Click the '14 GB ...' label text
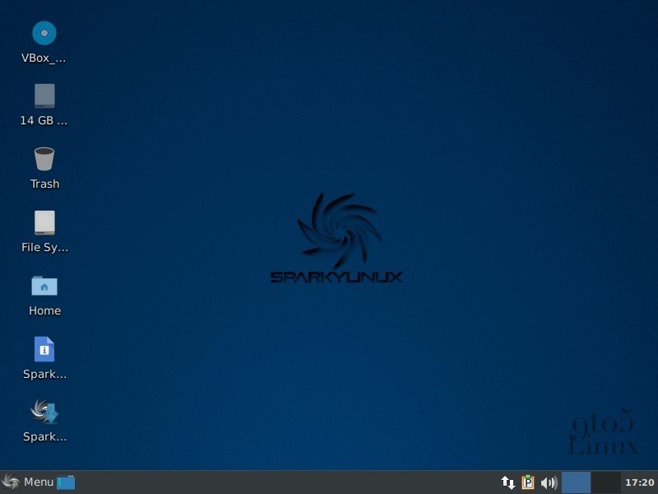 [x=44, y=120]
